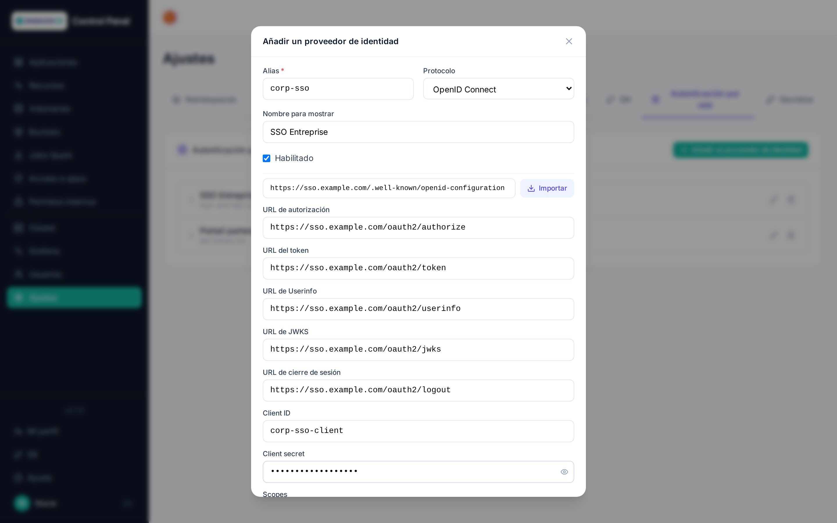The image size is (837, 523).
Task: Focus the URL de JWKS field
Action: [x=418, y=350]
